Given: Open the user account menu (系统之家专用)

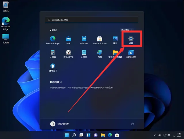Looking at the screenshot, I should (x=60, y=124).
